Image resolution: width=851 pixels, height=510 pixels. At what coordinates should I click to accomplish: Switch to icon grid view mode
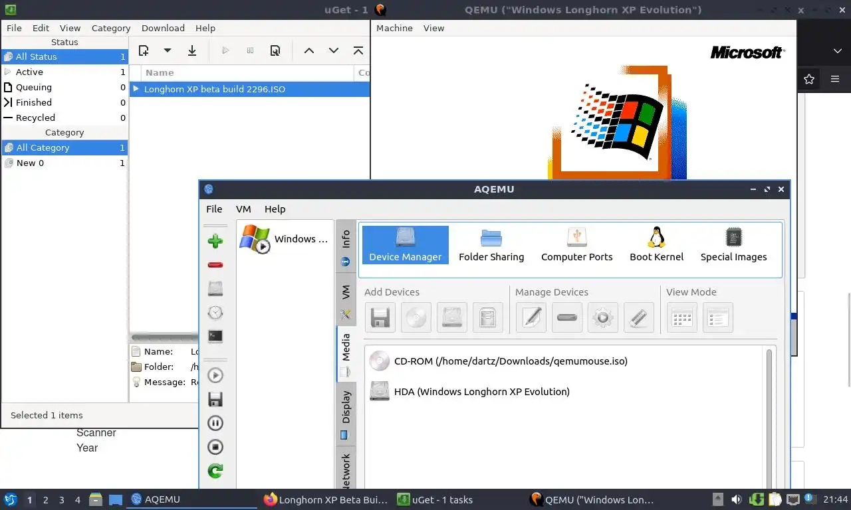pyautogui.click(x=682, y=317)
